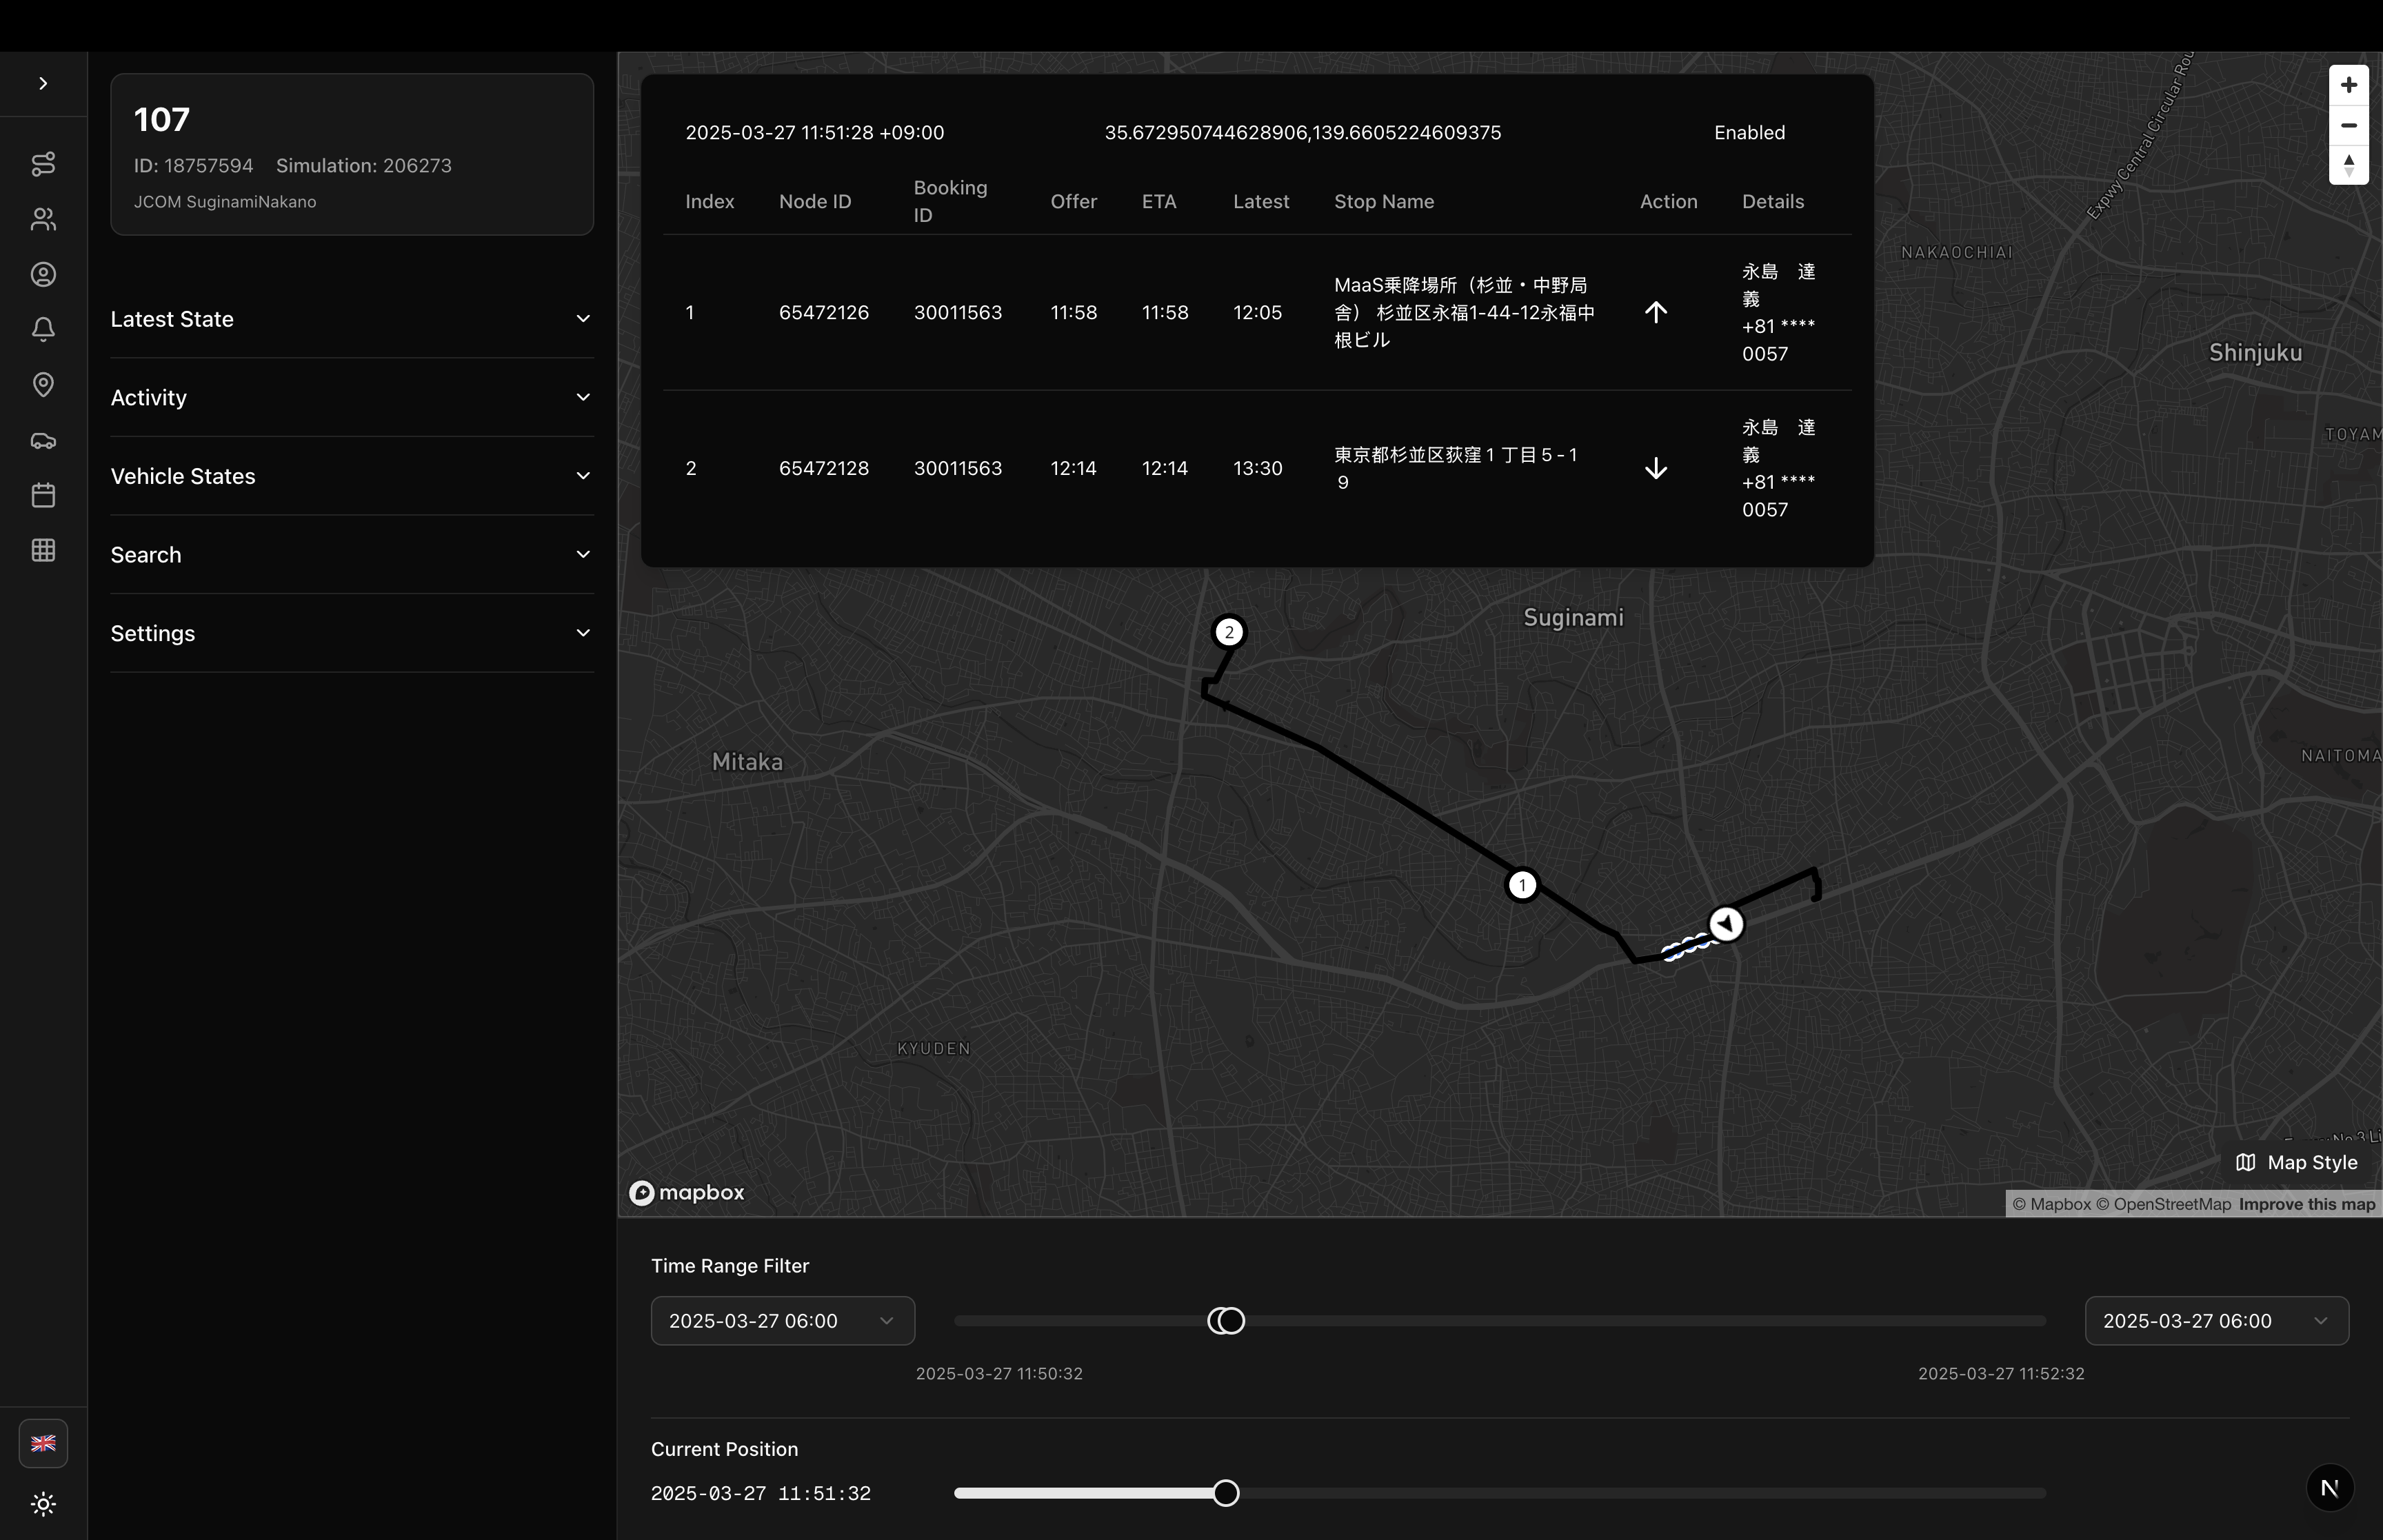
Task: Open the users group icon
Action: coord(43,219)
